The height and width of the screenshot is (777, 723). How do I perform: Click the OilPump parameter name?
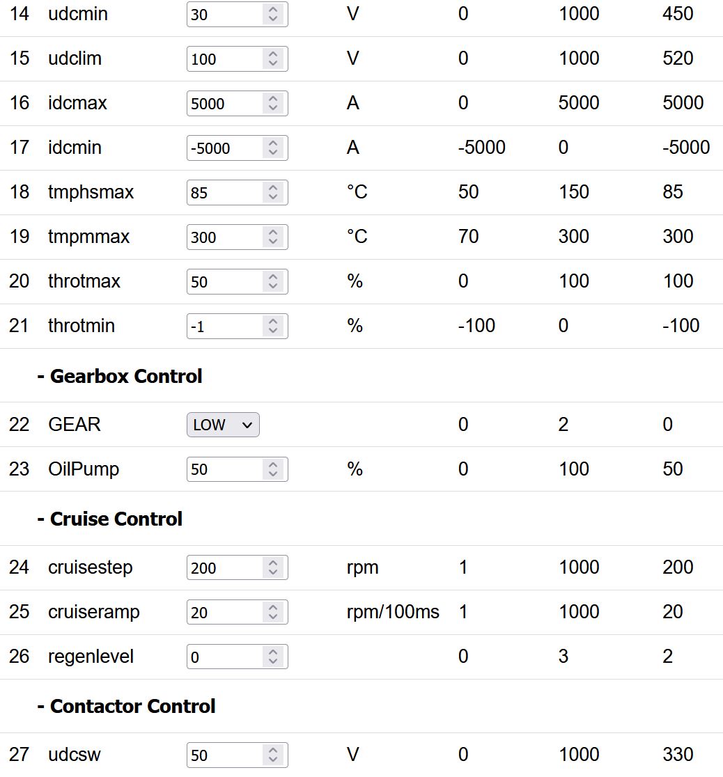tap(84, 469)
